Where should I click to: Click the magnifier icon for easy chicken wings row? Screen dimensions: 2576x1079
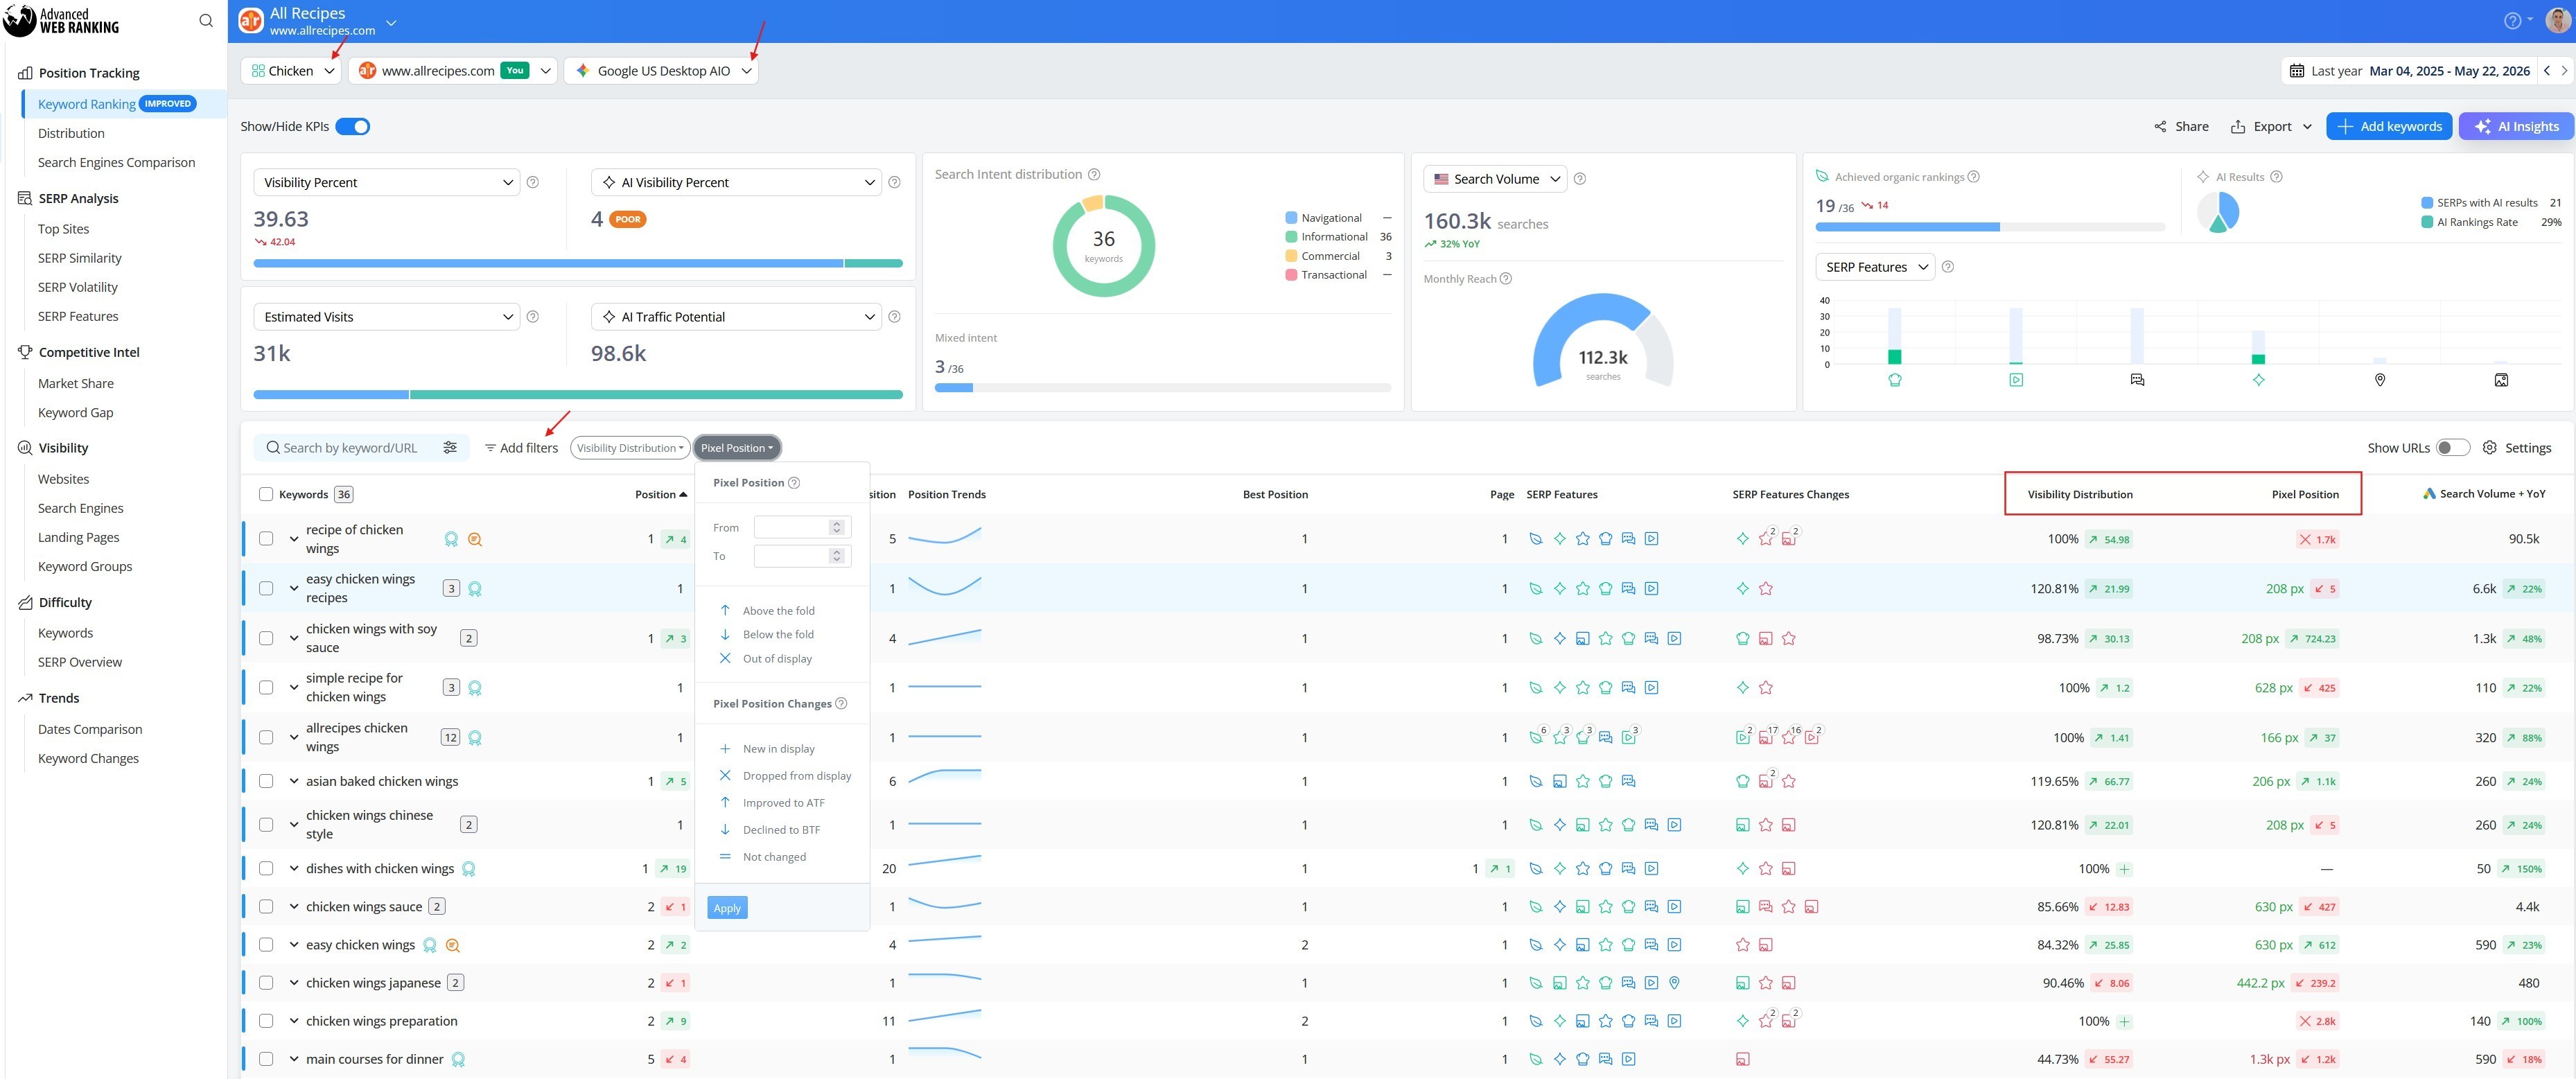pyautogui.click(x=452, y=945)
